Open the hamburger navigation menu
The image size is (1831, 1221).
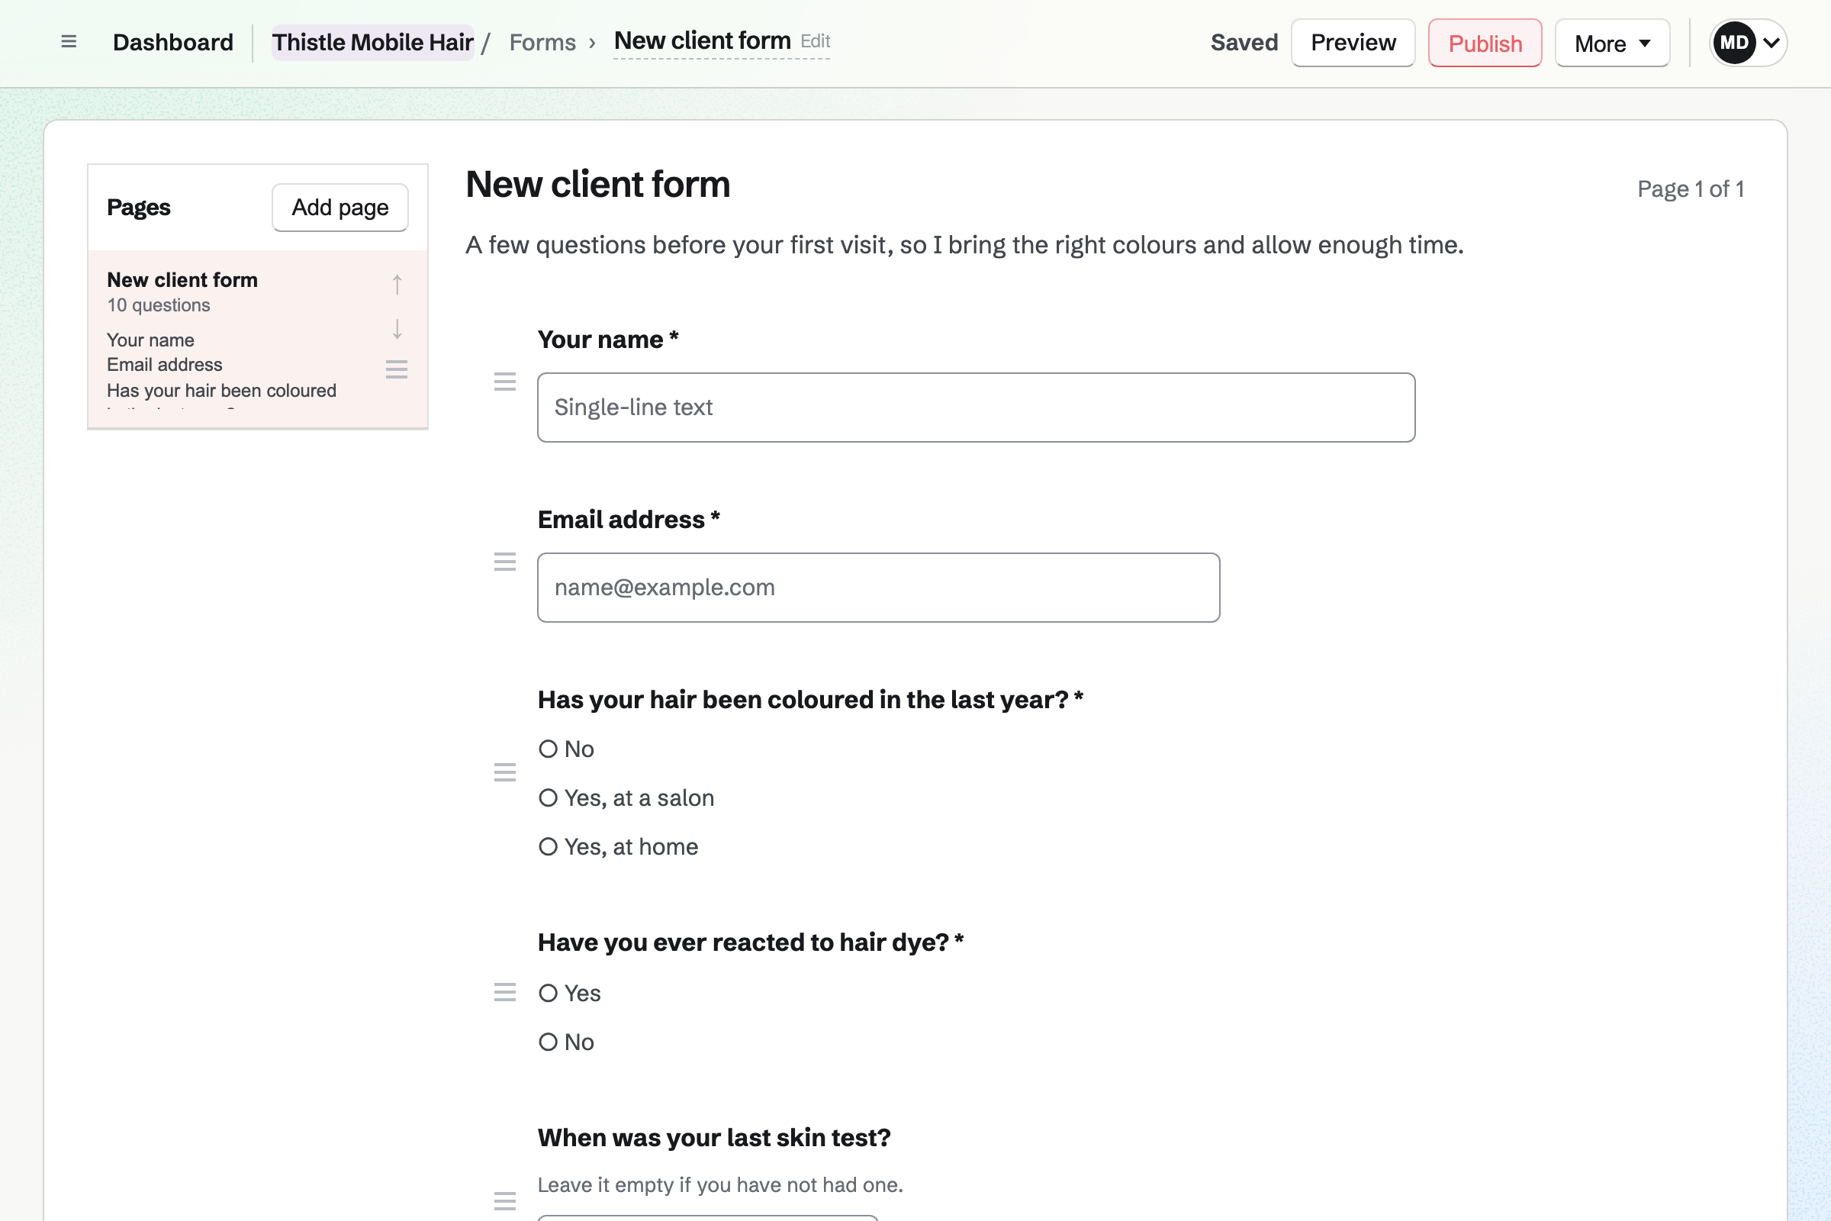coord(69,42)
